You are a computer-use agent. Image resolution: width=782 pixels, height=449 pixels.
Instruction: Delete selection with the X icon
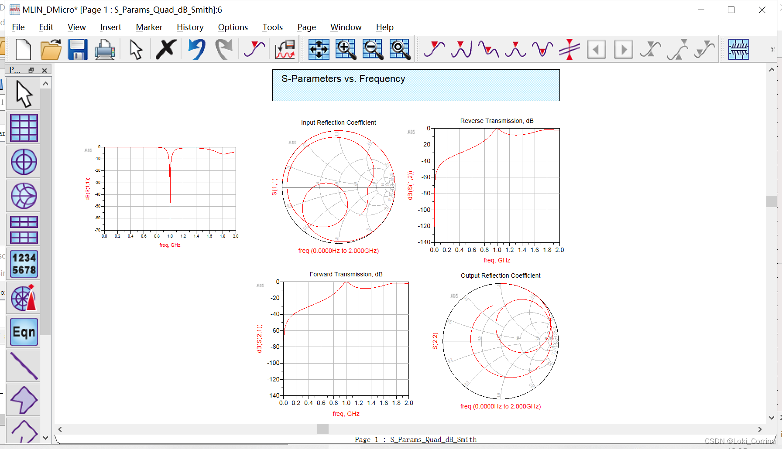coord(166,49)
